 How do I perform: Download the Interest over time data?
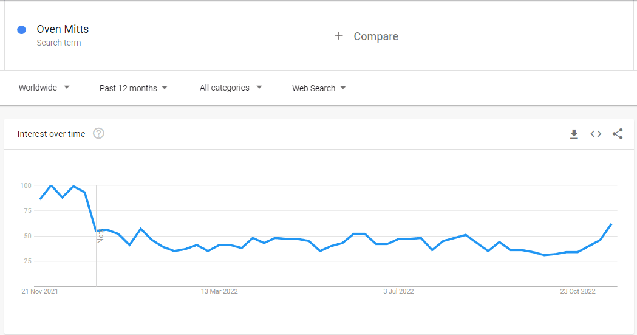(x=574, y=134)
